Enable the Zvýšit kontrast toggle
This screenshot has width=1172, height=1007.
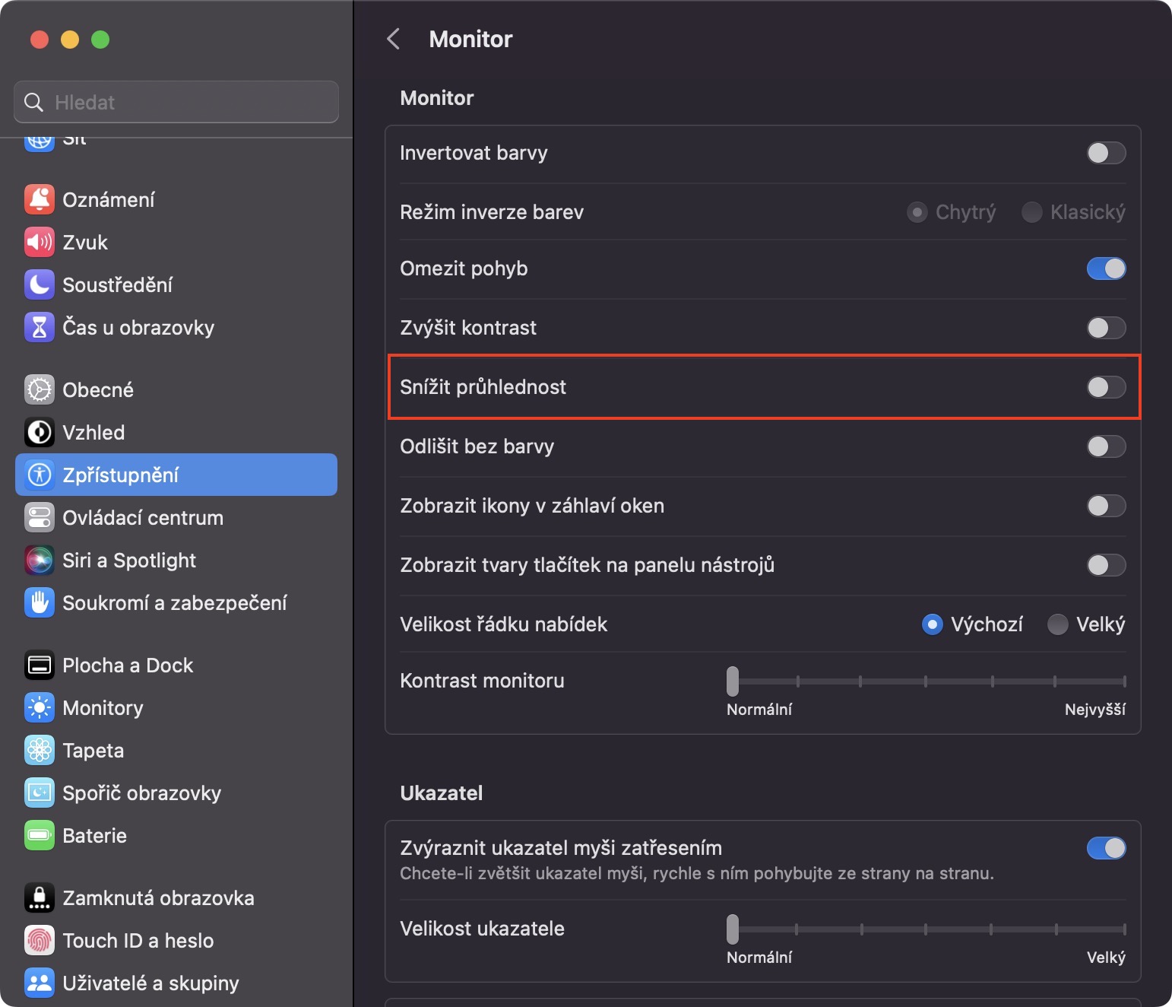pos(1106,328)
